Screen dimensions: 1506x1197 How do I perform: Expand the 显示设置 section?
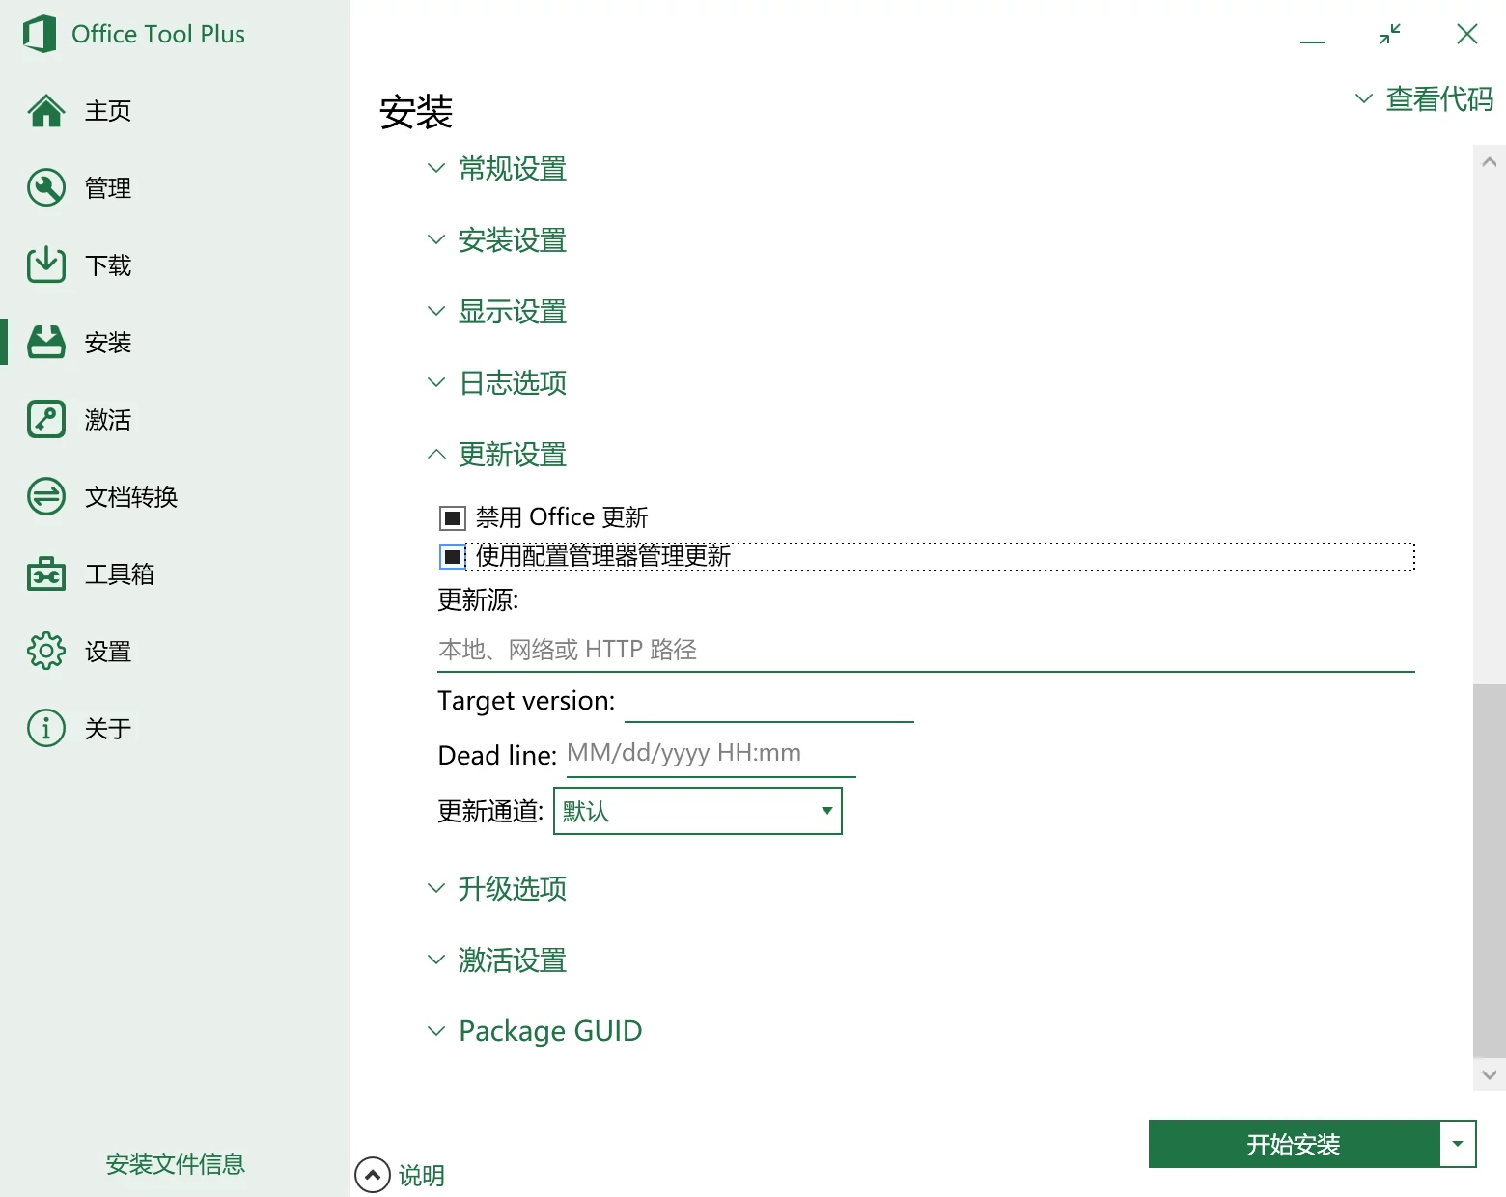[x=497, y=312]
